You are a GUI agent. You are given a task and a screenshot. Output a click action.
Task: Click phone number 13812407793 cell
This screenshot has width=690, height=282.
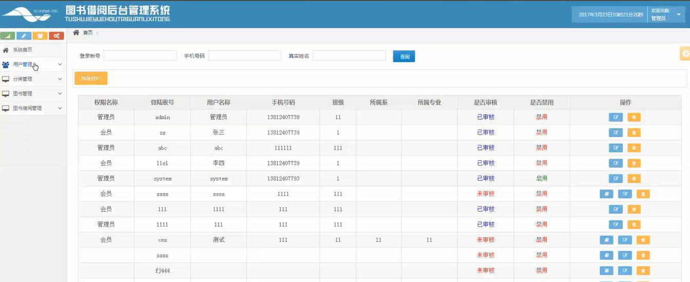click(x=283, y=179)
